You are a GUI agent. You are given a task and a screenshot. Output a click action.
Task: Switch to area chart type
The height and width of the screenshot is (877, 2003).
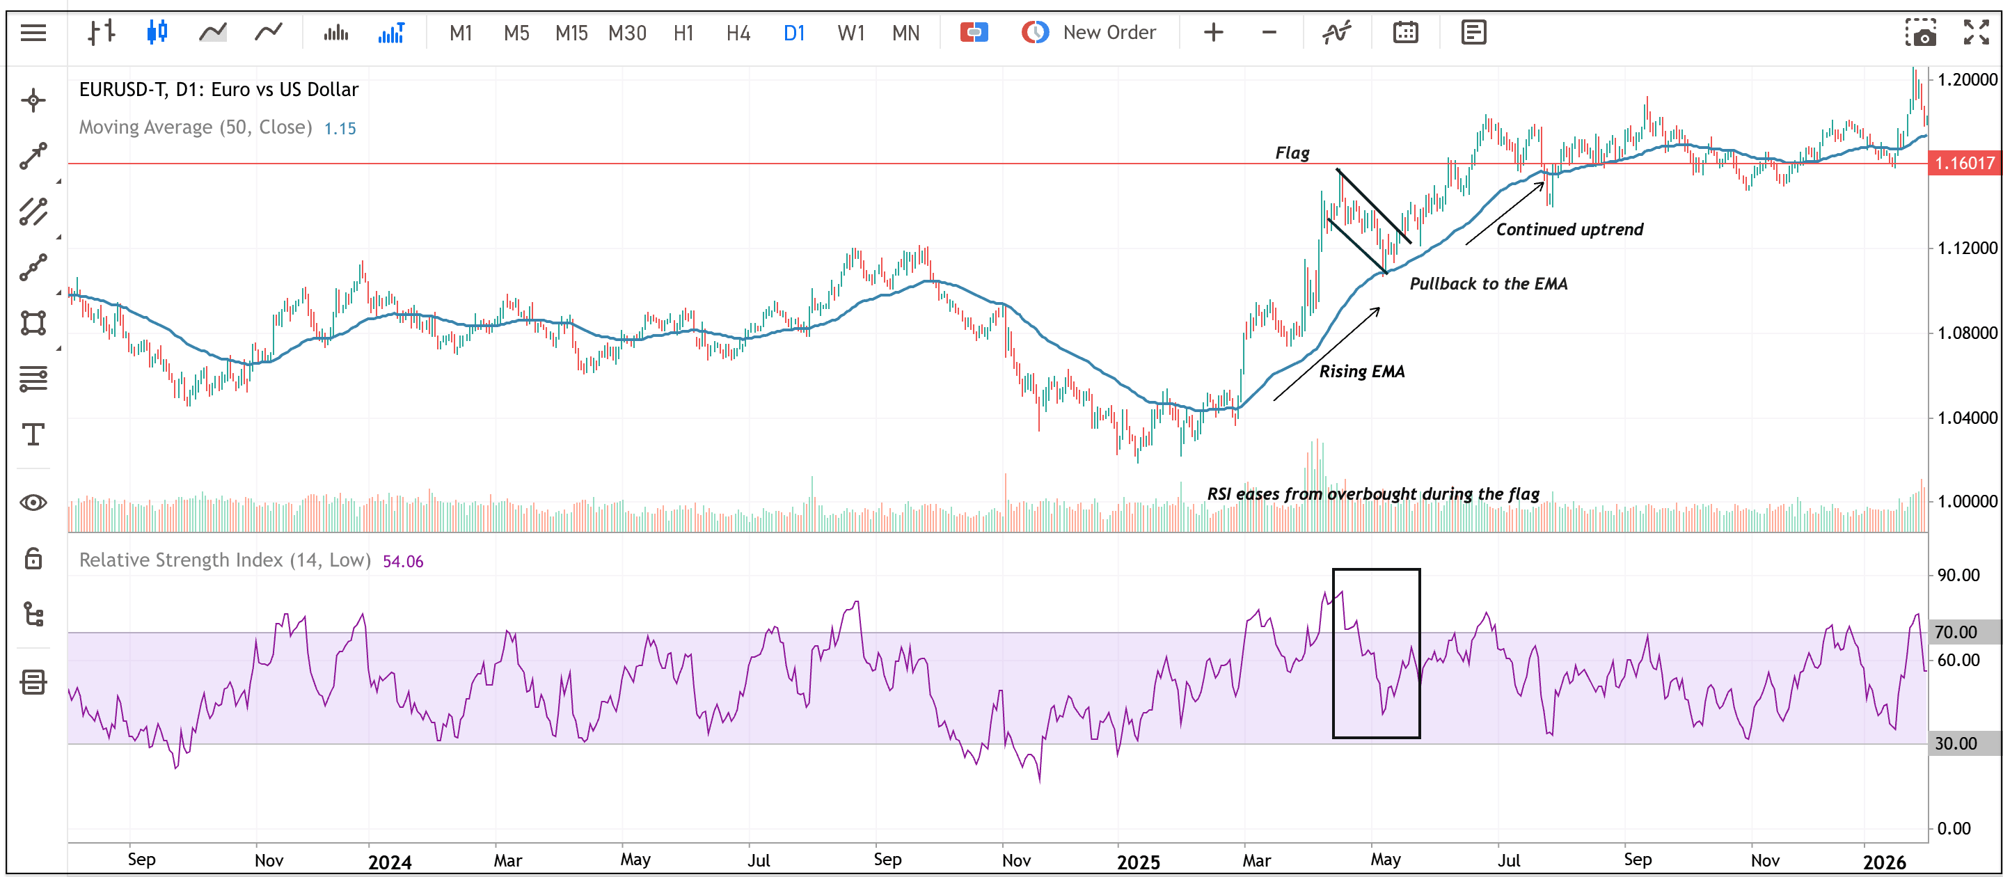point(212,33)
